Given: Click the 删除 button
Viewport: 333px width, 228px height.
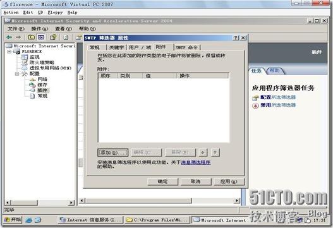Looking at the screenshot, I should coord(180,152).
